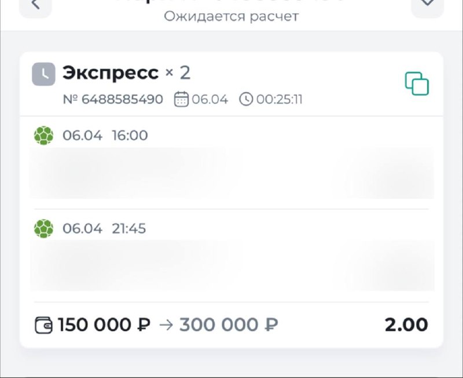Tap the Ожидается расчет status text
Image resolution: width=463 pixels, height=378 pixels.
point(231,16)
